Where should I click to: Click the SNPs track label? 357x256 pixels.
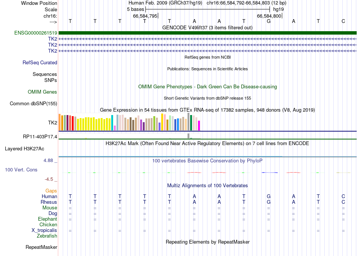pyautogui.click(x=51, y=80)
